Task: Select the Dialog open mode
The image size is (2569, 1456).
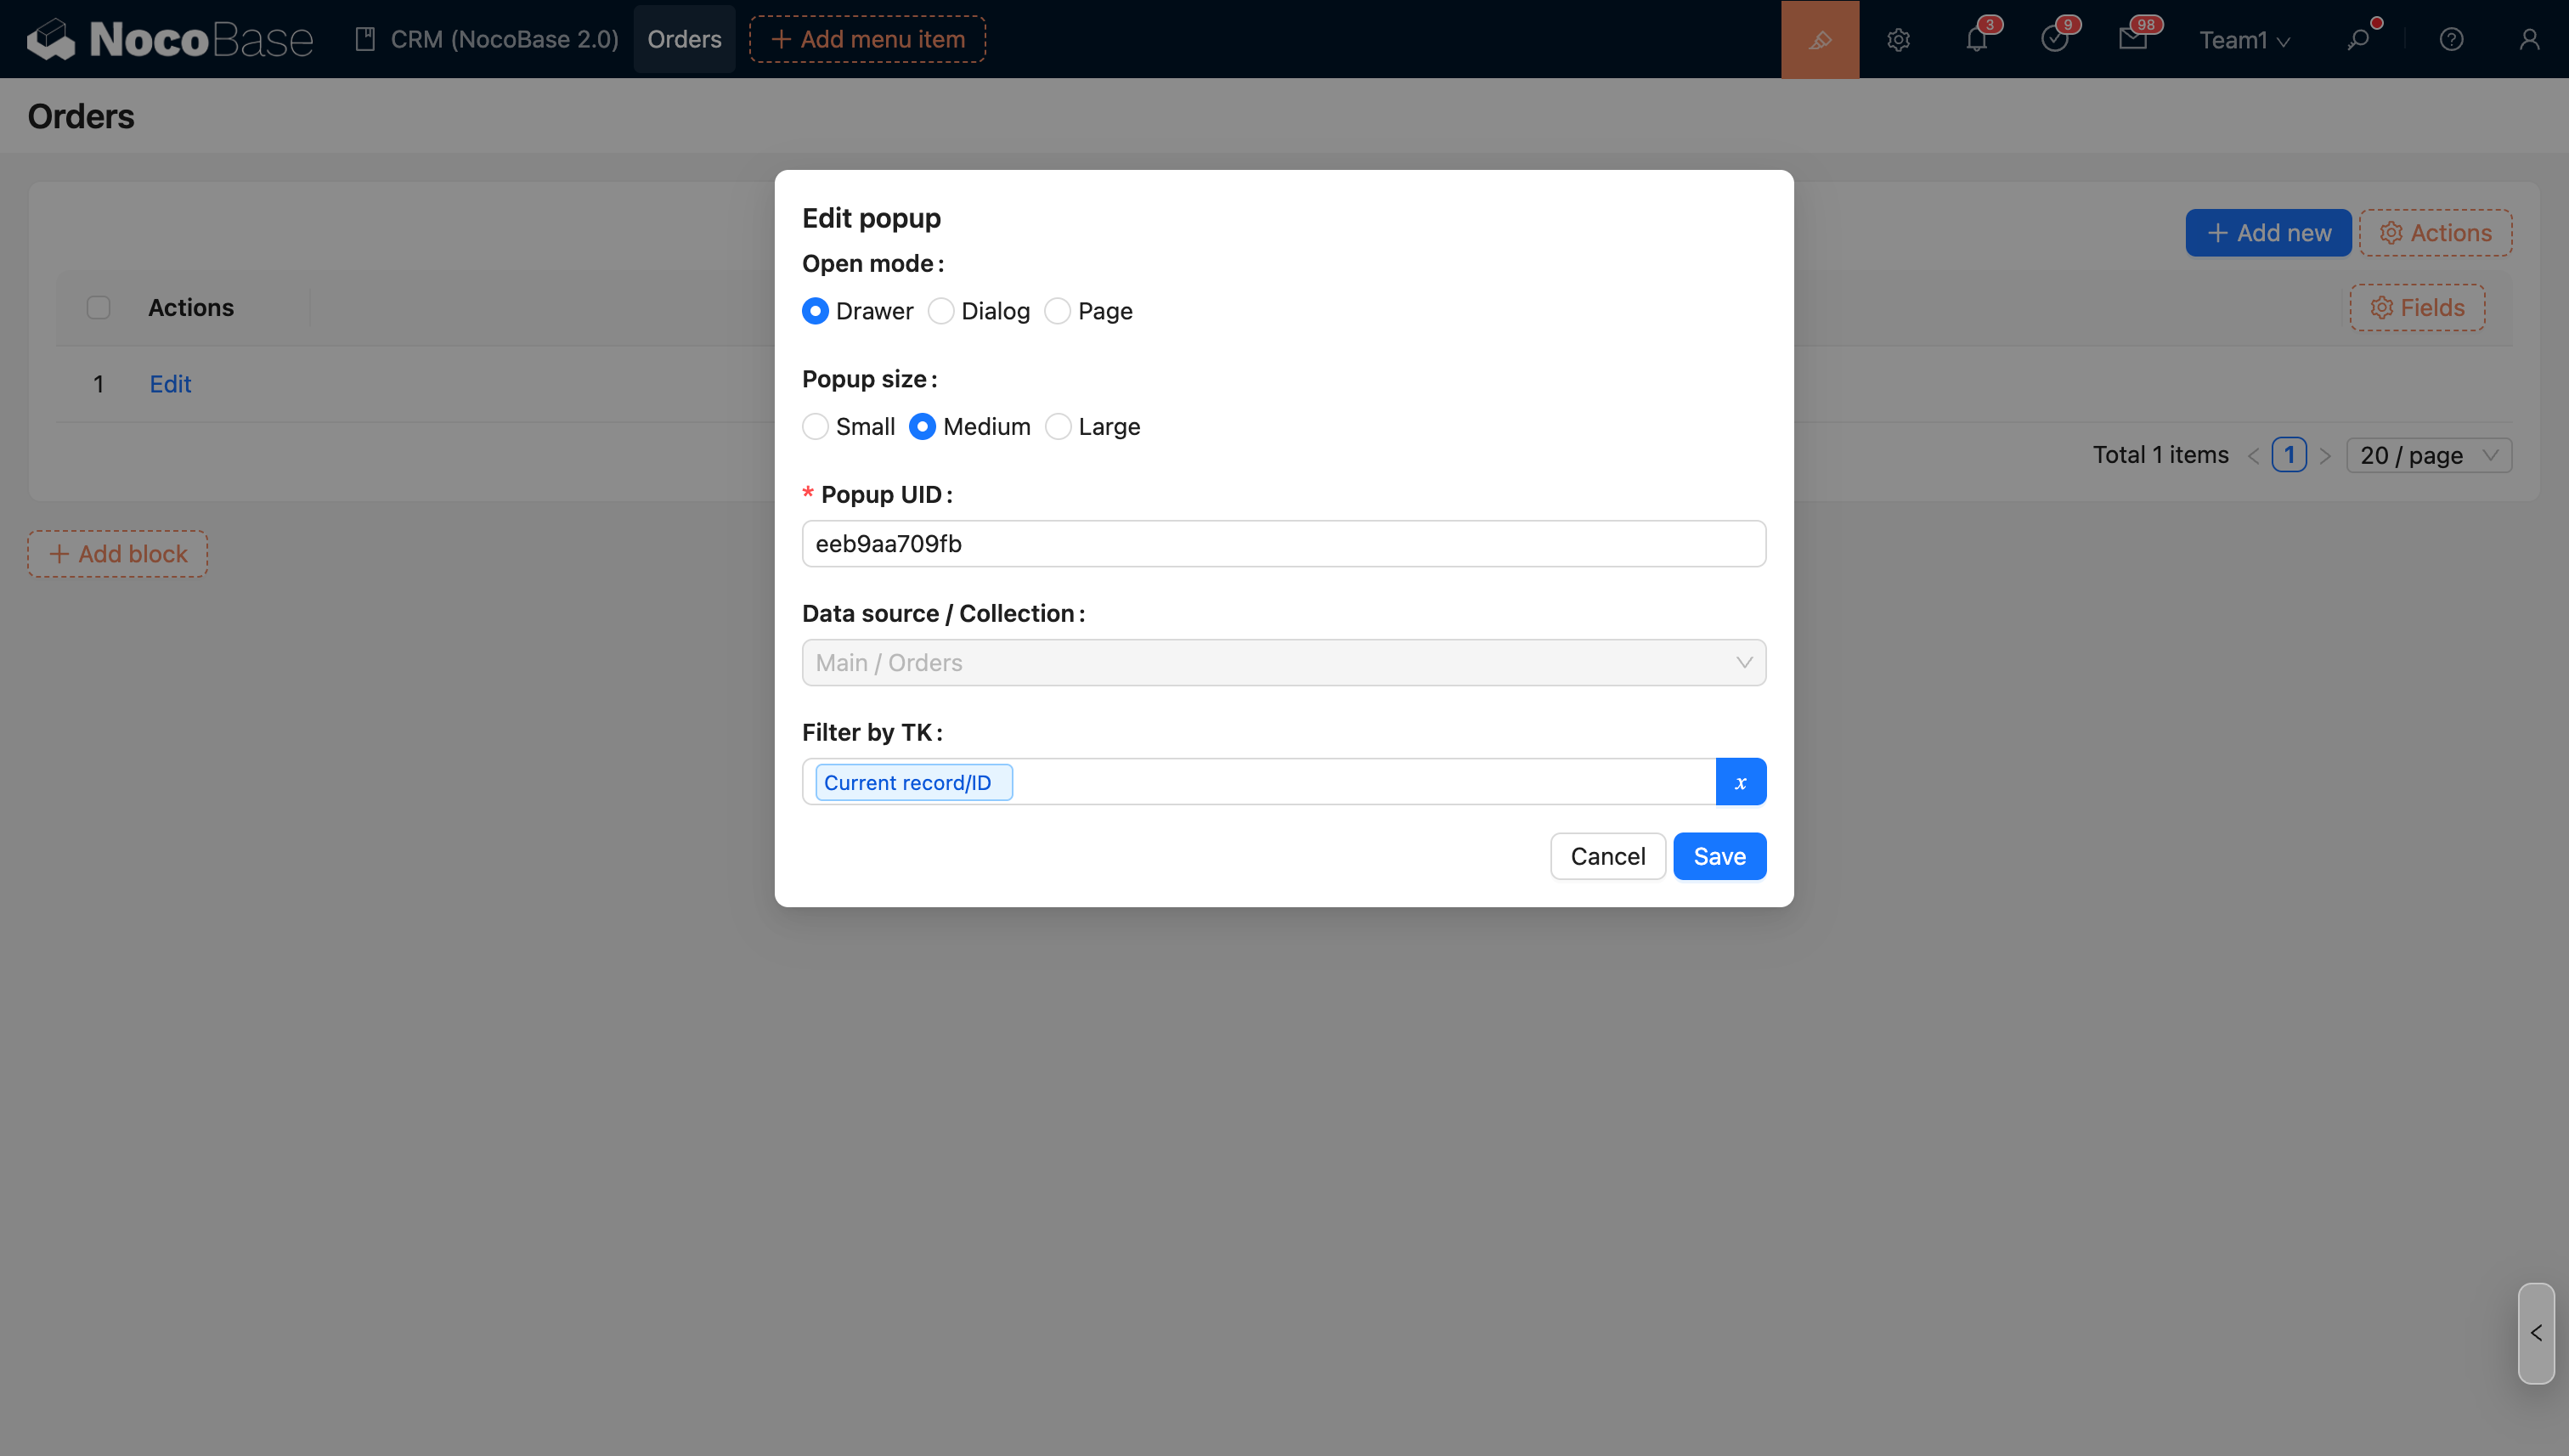Action: 941,311
